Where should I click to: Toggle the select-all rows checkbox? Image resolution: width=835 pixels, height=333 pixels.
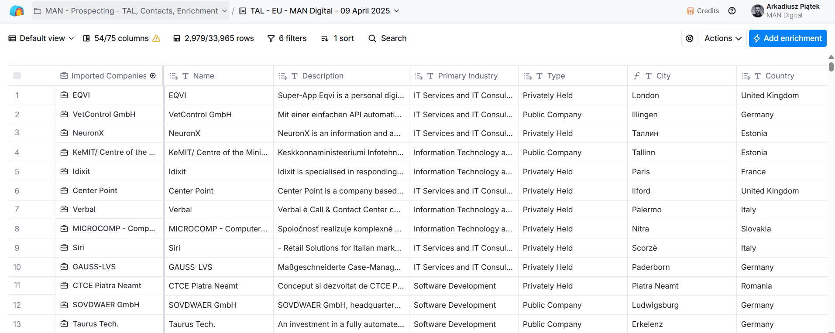click(x=17, y=76)
